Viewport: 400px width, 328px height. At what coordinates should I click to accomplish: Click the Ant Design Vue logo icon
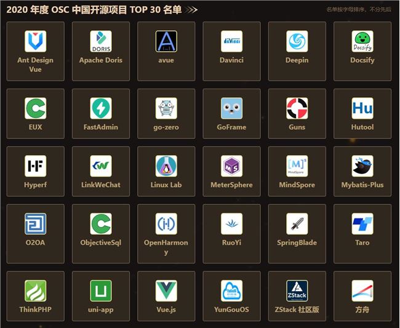tap(36, 41)
